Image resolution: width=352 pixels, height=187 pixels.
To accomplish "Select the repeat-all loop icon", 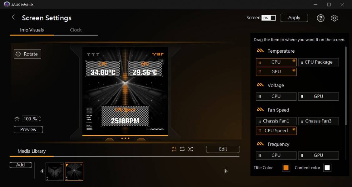I will point(182,149).
